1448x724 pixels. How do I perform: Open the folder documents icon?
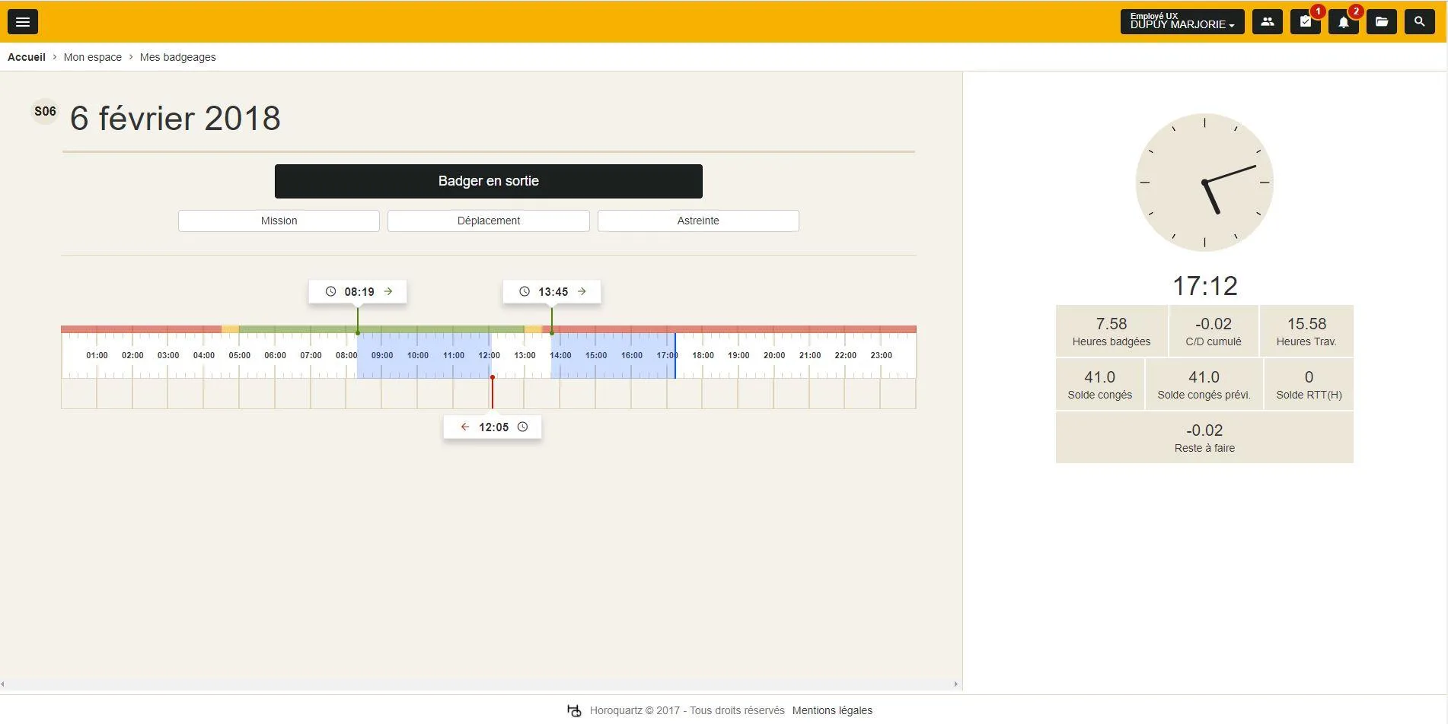pos(1382,22)
